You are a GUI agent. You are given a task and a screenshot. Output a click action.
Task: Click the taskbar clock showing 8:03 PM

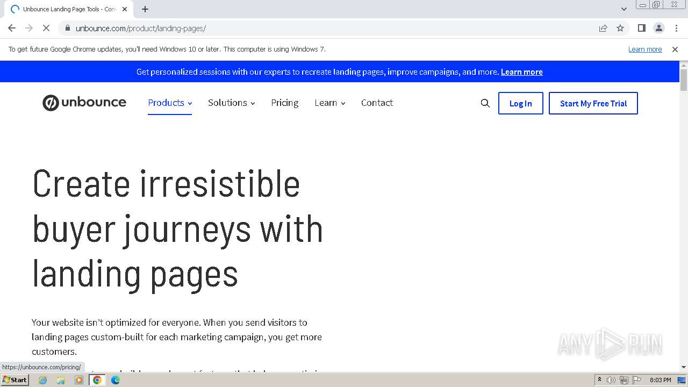click(660, 380)
